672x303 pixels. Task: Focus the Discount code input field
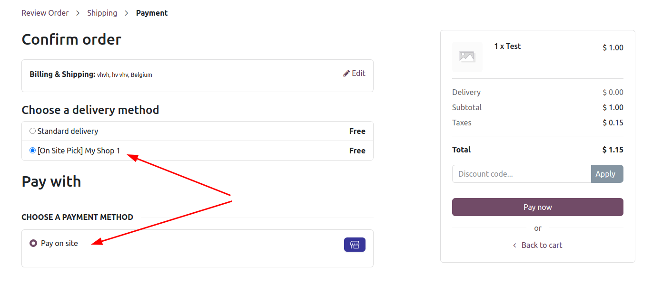point(522,174)
